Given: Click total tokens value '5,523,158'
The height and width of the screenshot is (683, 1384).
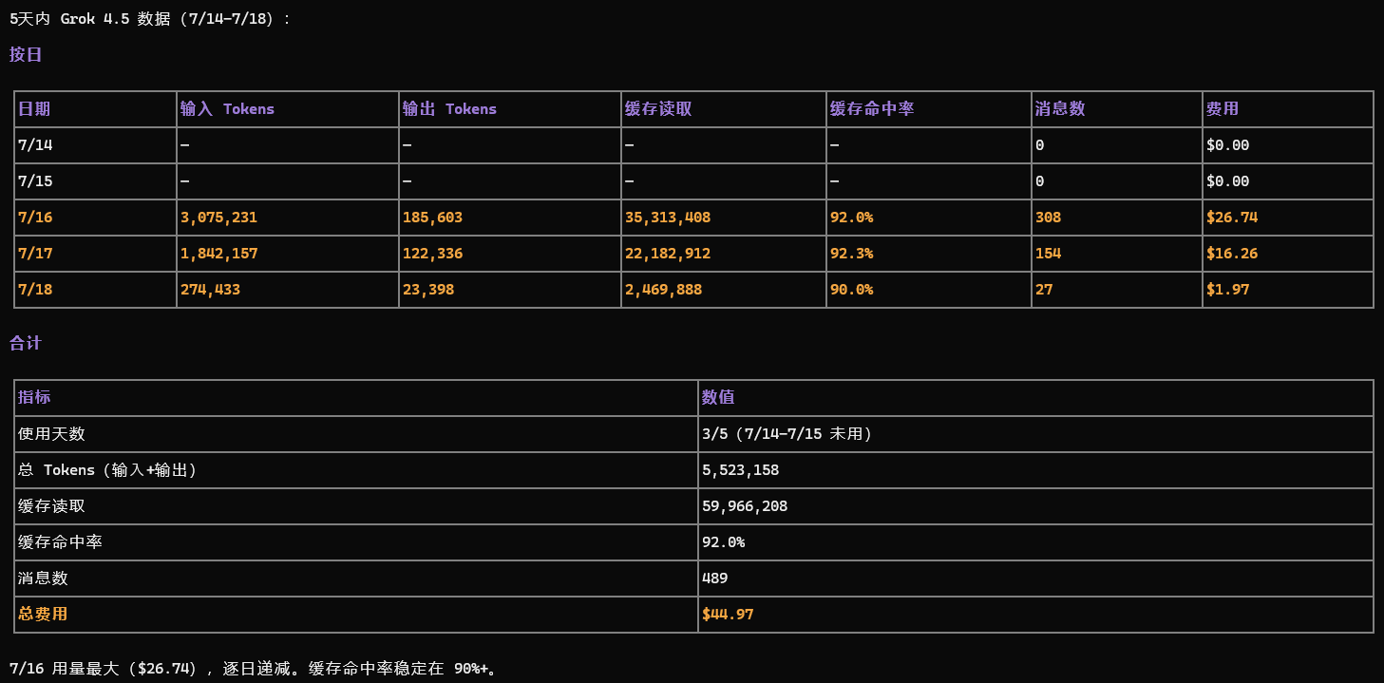Looking at the screenshot, I should (740, 470).
